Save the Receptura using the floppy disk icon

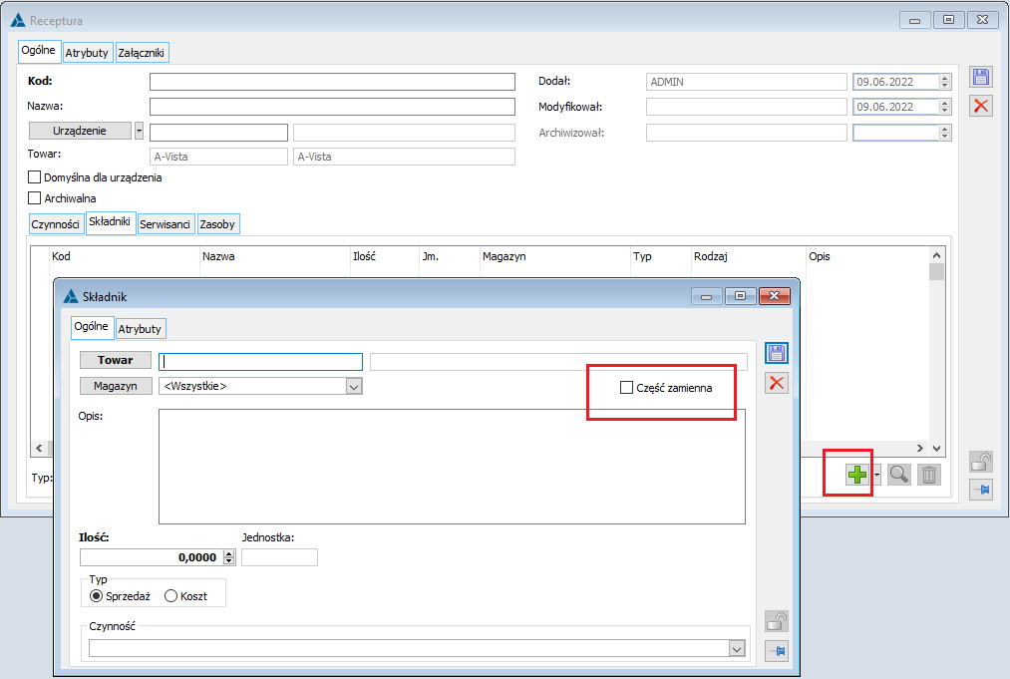click(980, 78)
